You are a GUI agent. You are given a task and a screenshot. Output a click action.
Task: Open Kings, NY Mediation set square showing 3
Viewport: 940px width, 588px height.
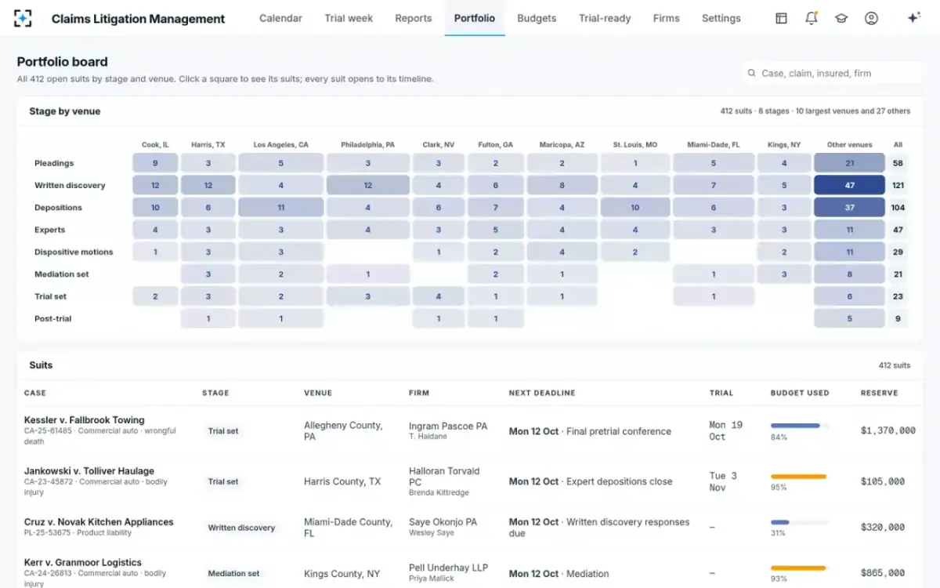(784, 274)
